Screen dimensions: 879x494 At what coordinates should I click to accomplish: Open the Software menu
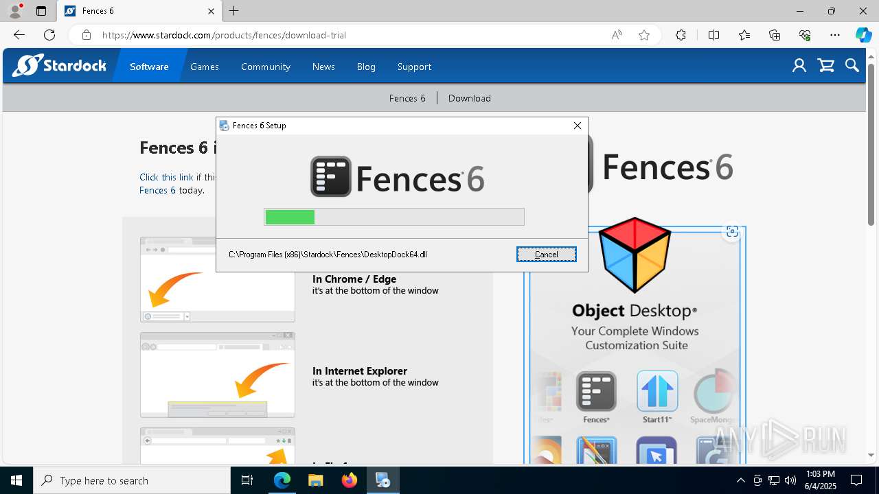point(149,67)
